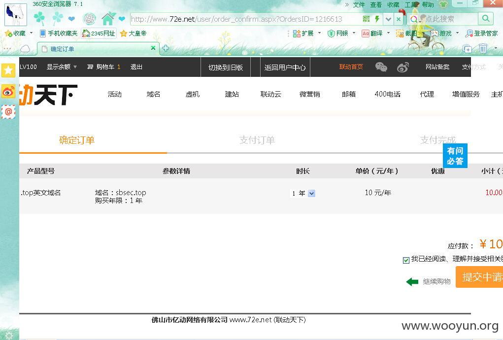Open the 帮助 menu

click(x=428, y=4)
